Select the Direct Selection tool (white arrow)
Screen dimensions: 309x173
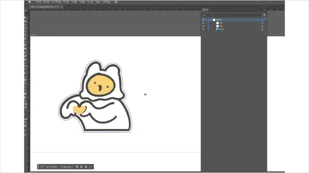tap(25, 18)
